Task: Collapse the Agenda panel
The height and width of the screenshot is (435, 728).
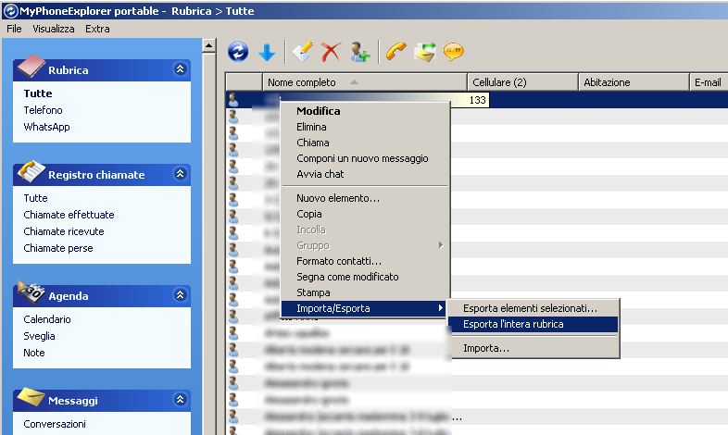Action: tap(180, 295)
